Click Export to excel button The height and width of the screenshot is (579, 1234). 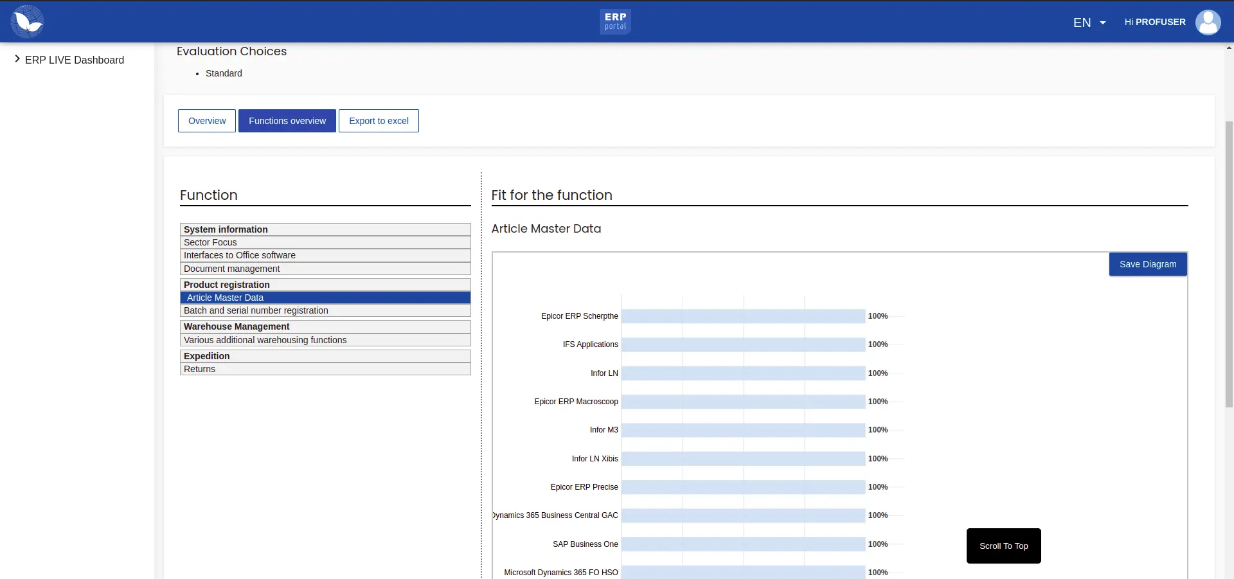[x=379, y=121]
